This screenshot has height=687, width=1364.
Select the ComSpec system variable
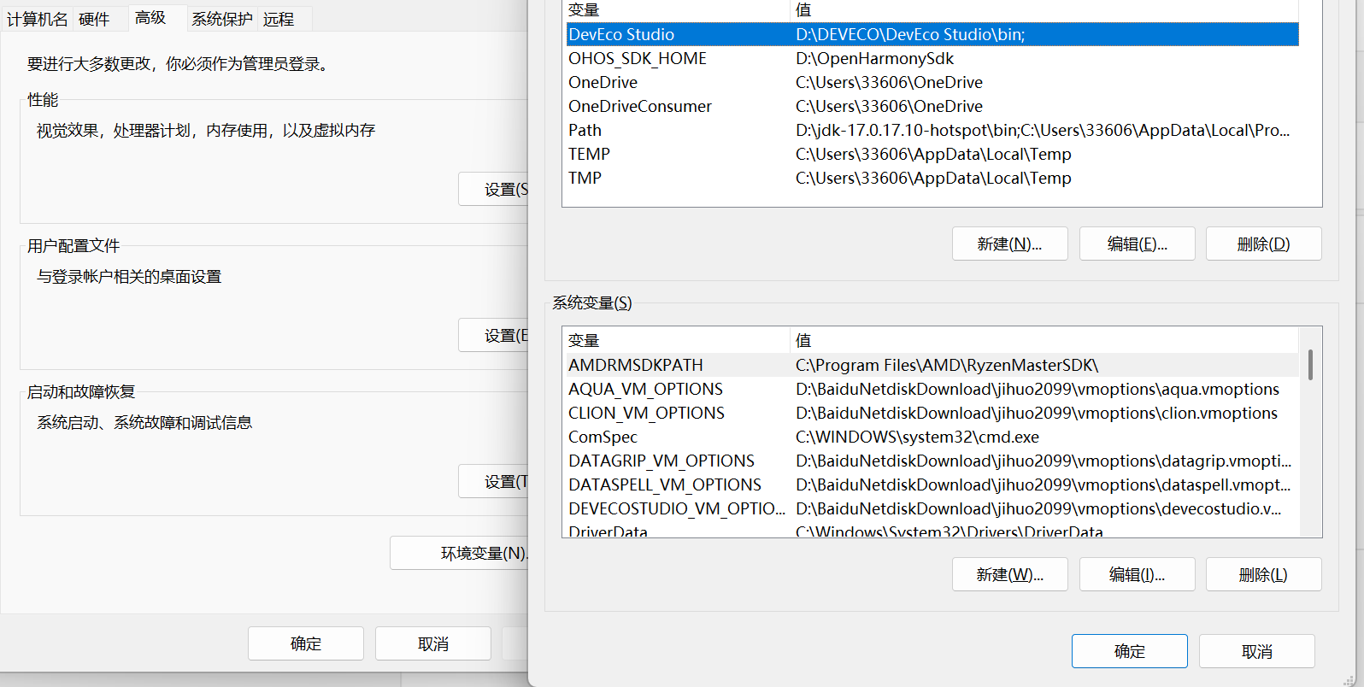point(932,437)
